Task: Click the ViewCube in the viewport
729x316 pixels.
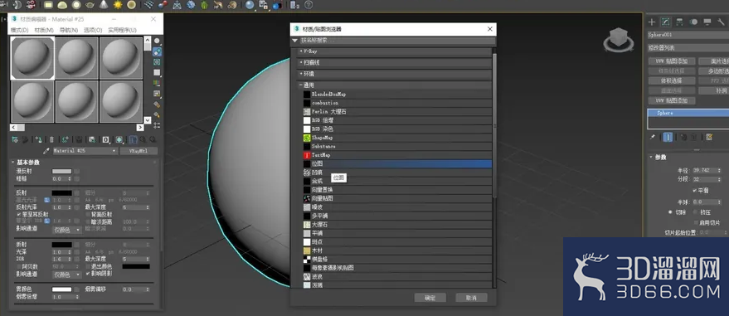Action: coord(619,40)
